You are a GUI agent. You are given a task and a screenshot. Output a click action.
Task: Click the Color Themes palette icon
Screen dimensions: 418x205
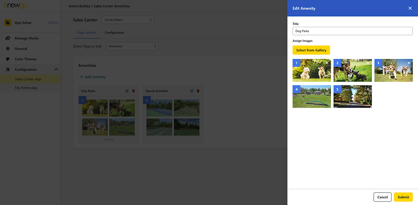click(x=8, y=59)
